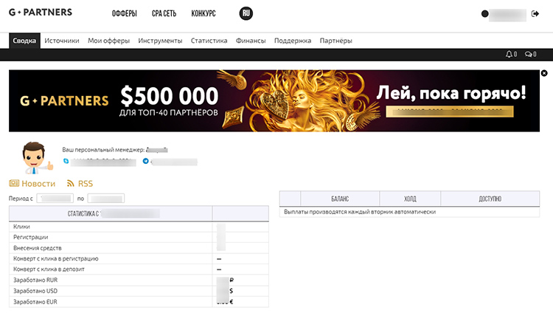Switch to the Источники tab
Viewport: 553px width, 316px height.
click(x=62, y=41)
